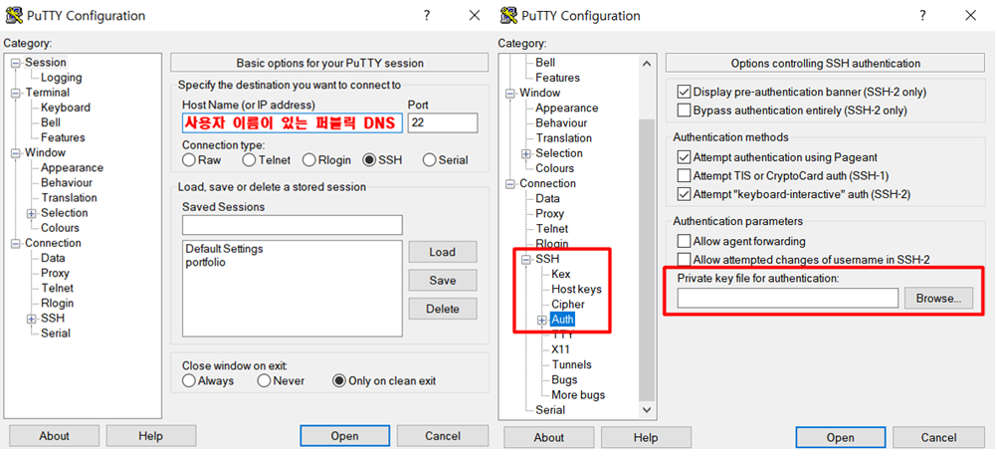Click the Save session button

[443, 280]
